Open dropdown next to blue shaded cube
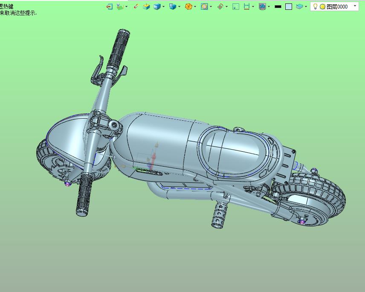The height and width of the screenshot is (292, 365). [163, 7]
